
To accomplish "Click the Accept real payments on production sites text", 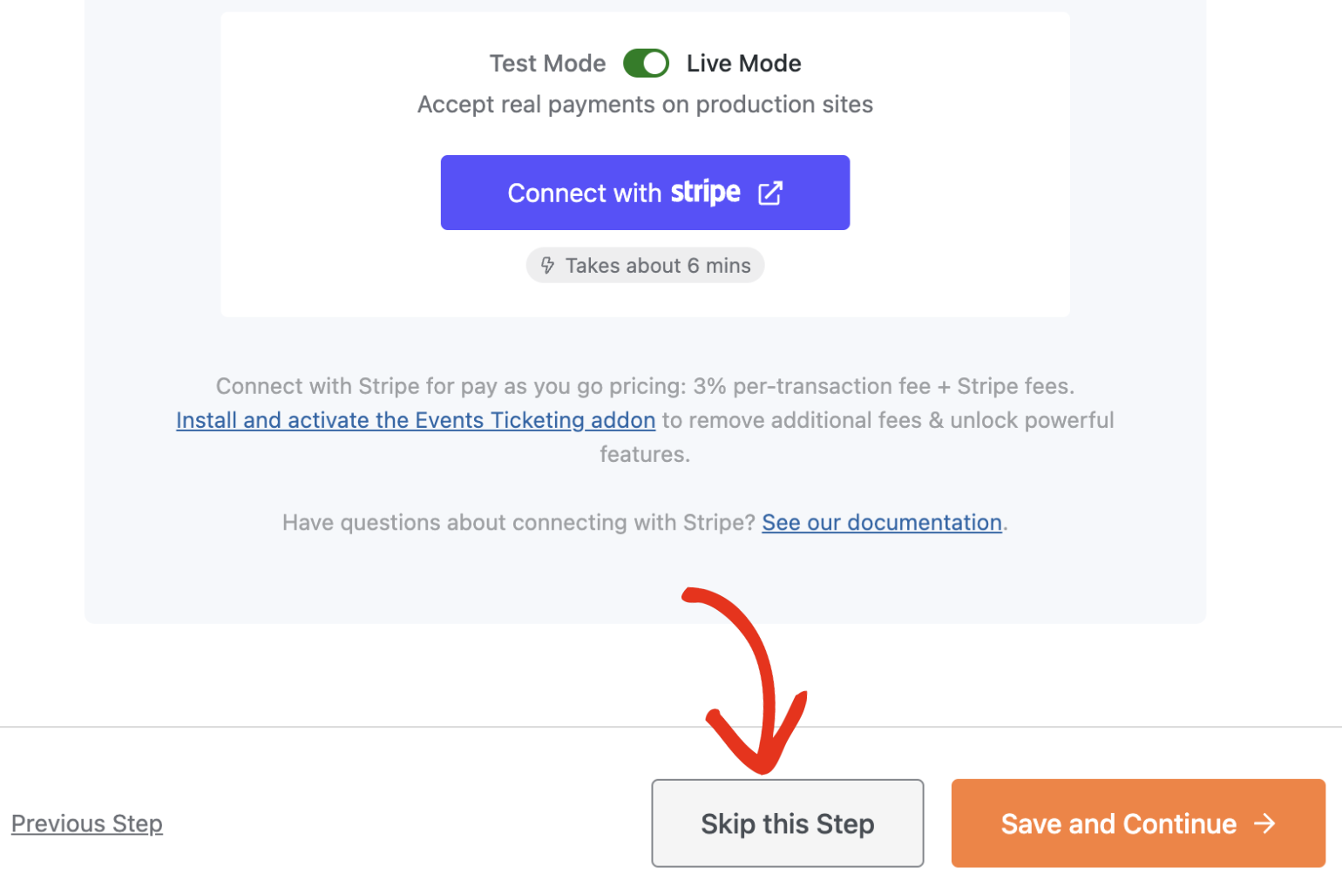I will 645,105.
